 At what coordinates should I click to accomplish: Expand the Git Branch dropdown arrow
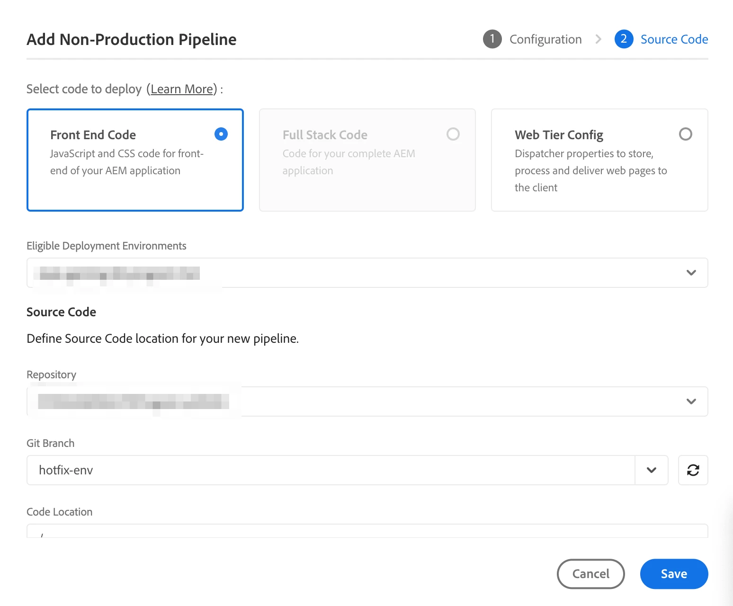tap(651, 470)
